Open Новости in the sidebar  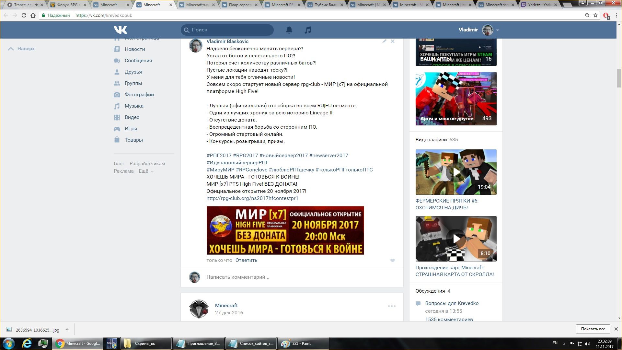point(135,49)
